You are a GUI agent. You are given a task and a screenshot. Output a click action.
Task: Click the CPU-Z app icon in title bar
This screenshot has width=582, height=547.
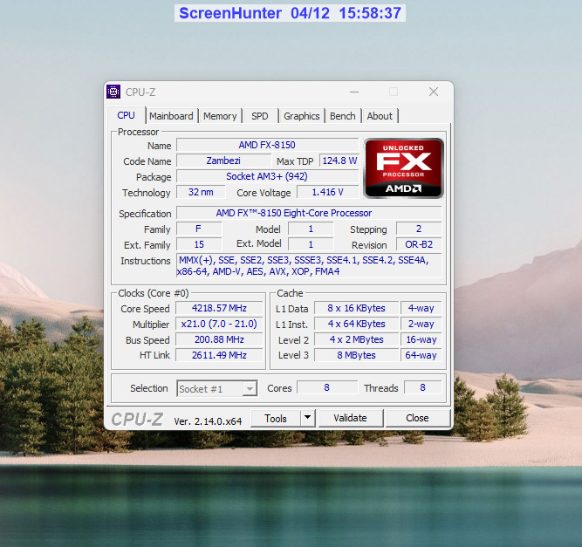(x=113, y=92)
